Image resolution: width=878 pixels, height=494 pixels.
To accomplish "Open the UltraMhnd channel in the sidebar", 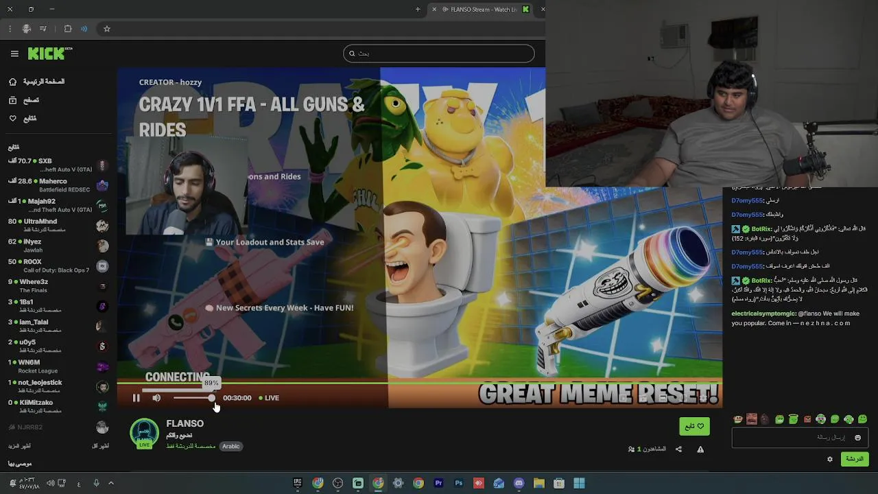I will 58,225.
